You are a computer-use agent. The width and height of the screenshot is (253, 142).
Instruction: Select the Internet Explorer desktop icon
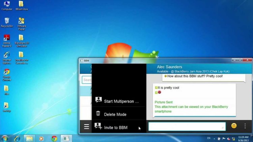[7, 58]
